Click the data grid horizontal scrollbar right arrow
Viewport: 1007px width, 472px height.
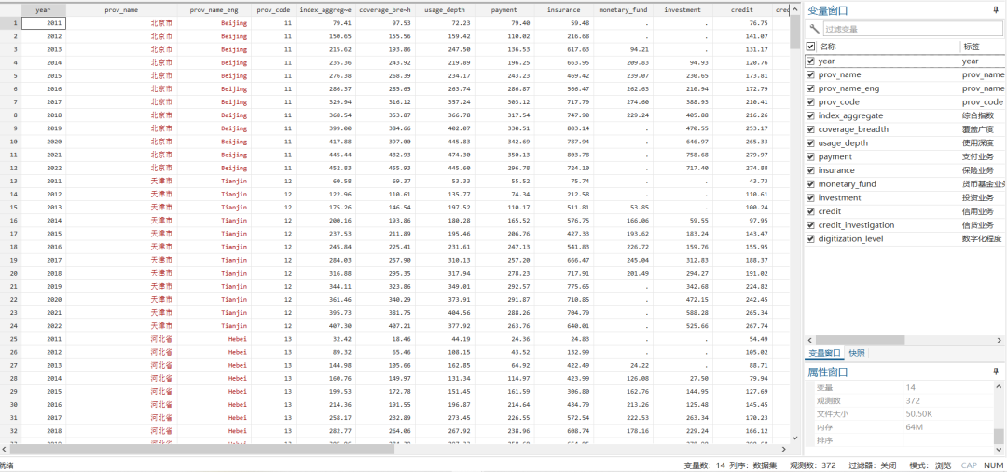point(782,449)
